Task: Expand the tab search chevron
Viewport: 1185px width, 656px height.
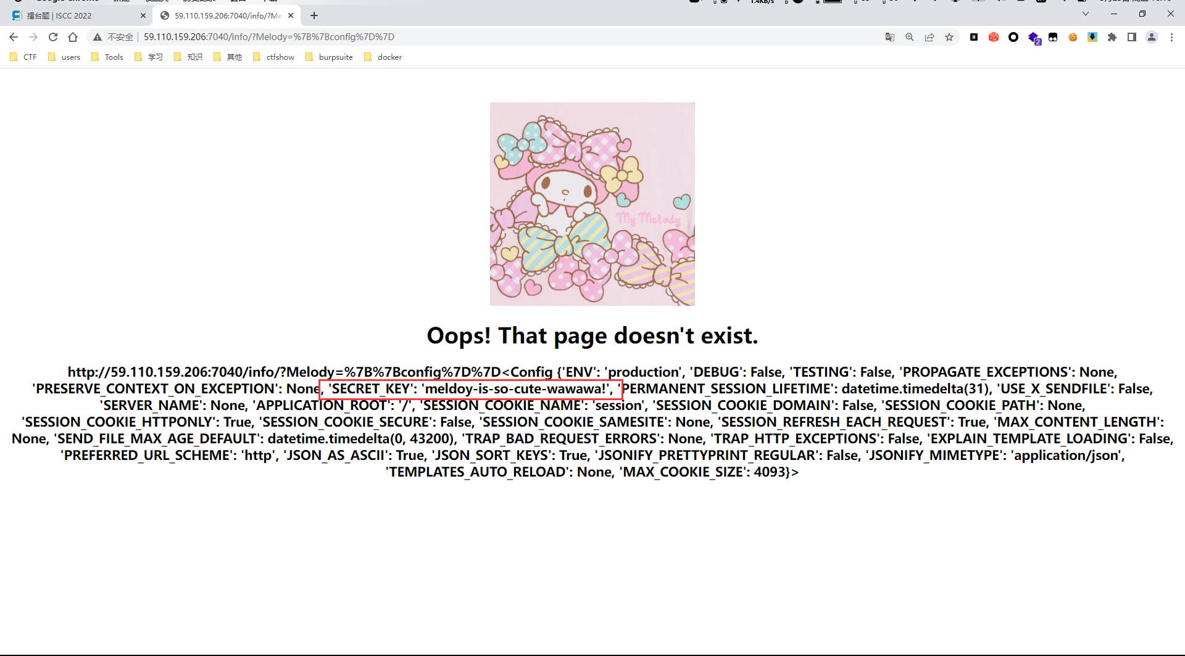Action: (x=1086, y=14)
